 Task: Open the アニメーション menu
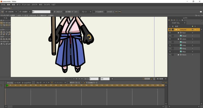(x=26, y=5)
